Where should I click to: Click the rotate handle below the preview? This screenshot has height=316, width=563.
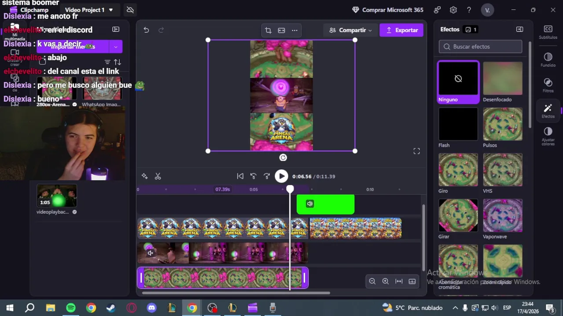[x=283, y=158]
